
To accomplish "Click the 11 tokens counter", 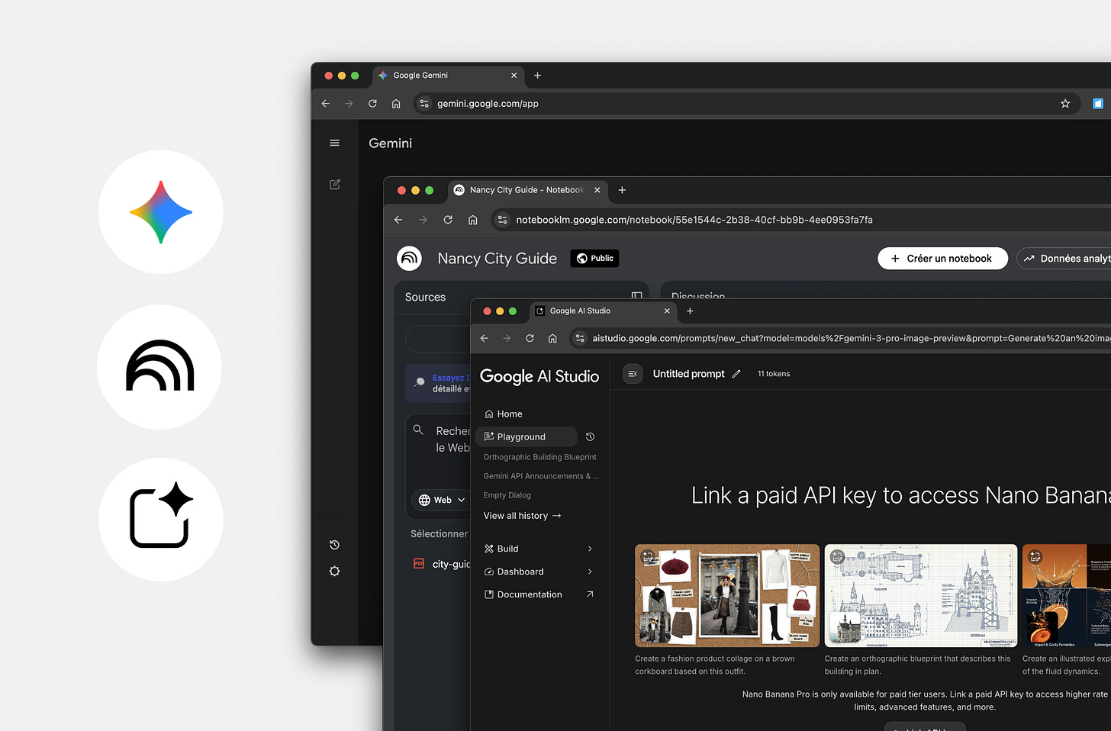I will click(774, 374).
